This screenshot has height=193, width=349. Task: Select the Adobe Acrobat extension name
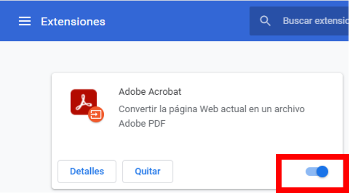coord(150,91)
